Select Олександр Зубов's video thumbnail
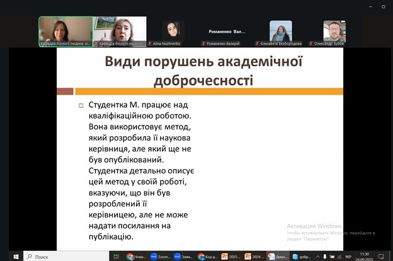393x261 pixels. [x=334, y=31]
